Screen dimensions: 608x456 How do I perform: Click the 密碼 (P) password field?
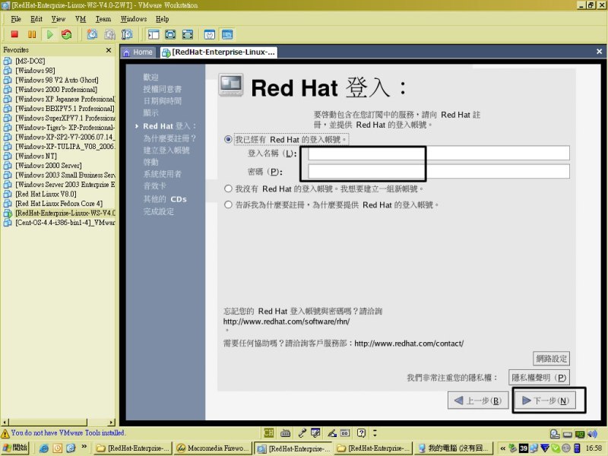point(439,172)
